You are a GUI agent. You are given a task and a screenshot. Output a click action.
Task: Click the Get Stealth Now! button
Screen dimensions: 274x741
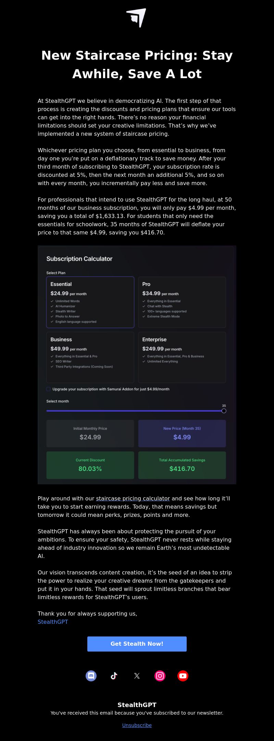137,644
